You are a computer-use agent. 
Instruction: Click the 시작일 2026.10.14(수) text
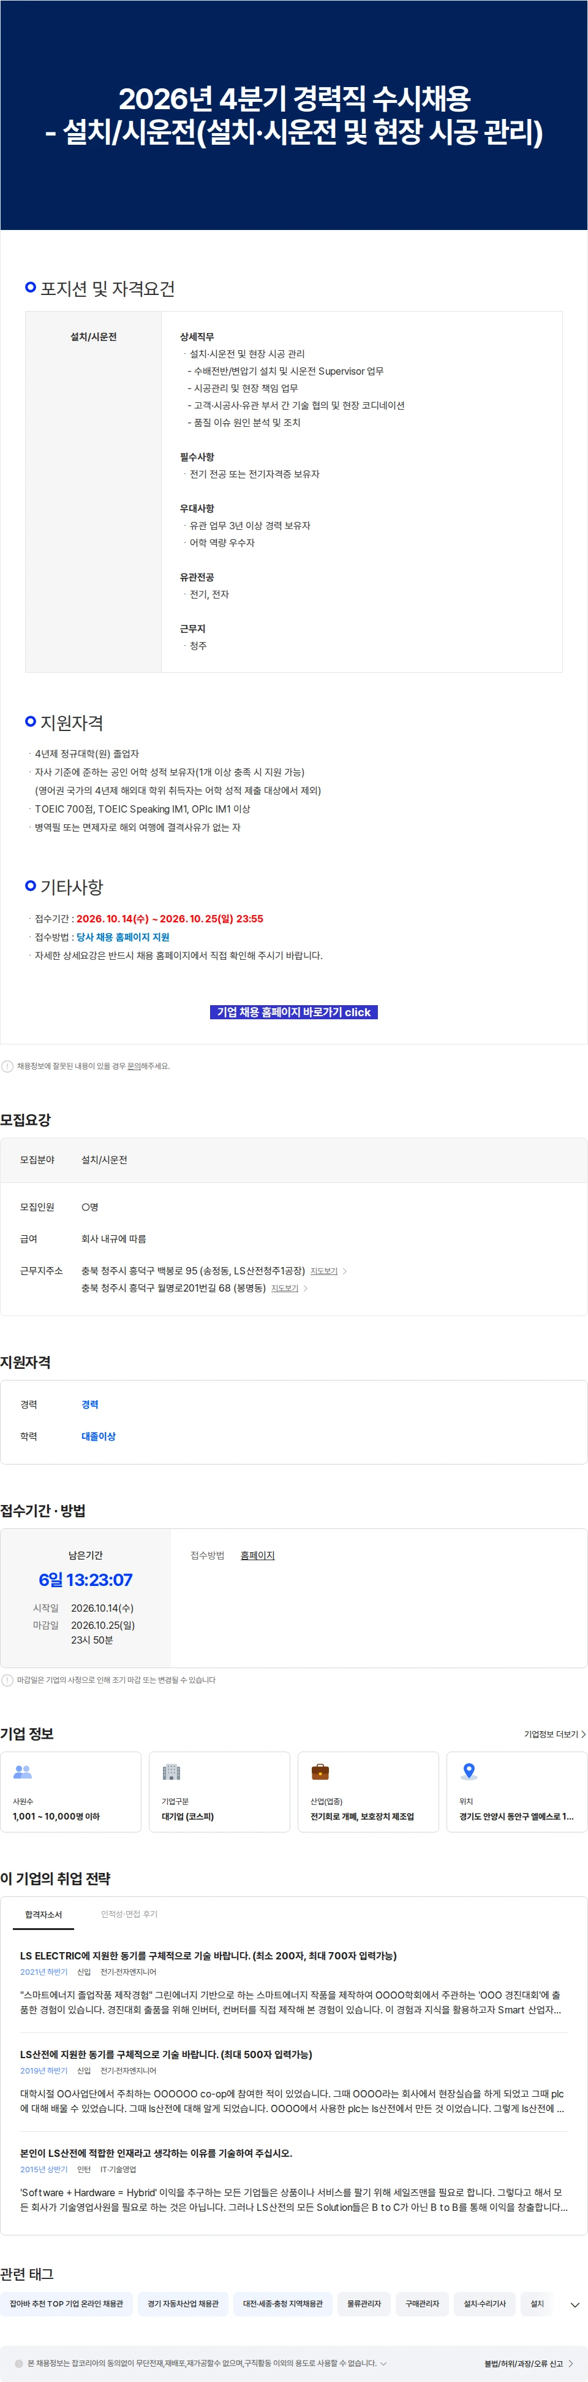pos(102,1608)
